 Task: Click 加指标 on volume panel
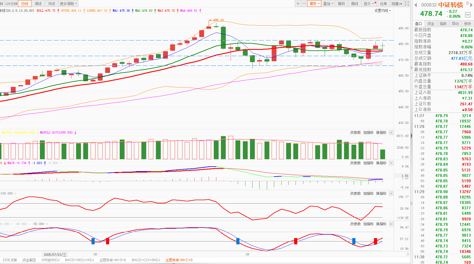click(x=368, y=133)
